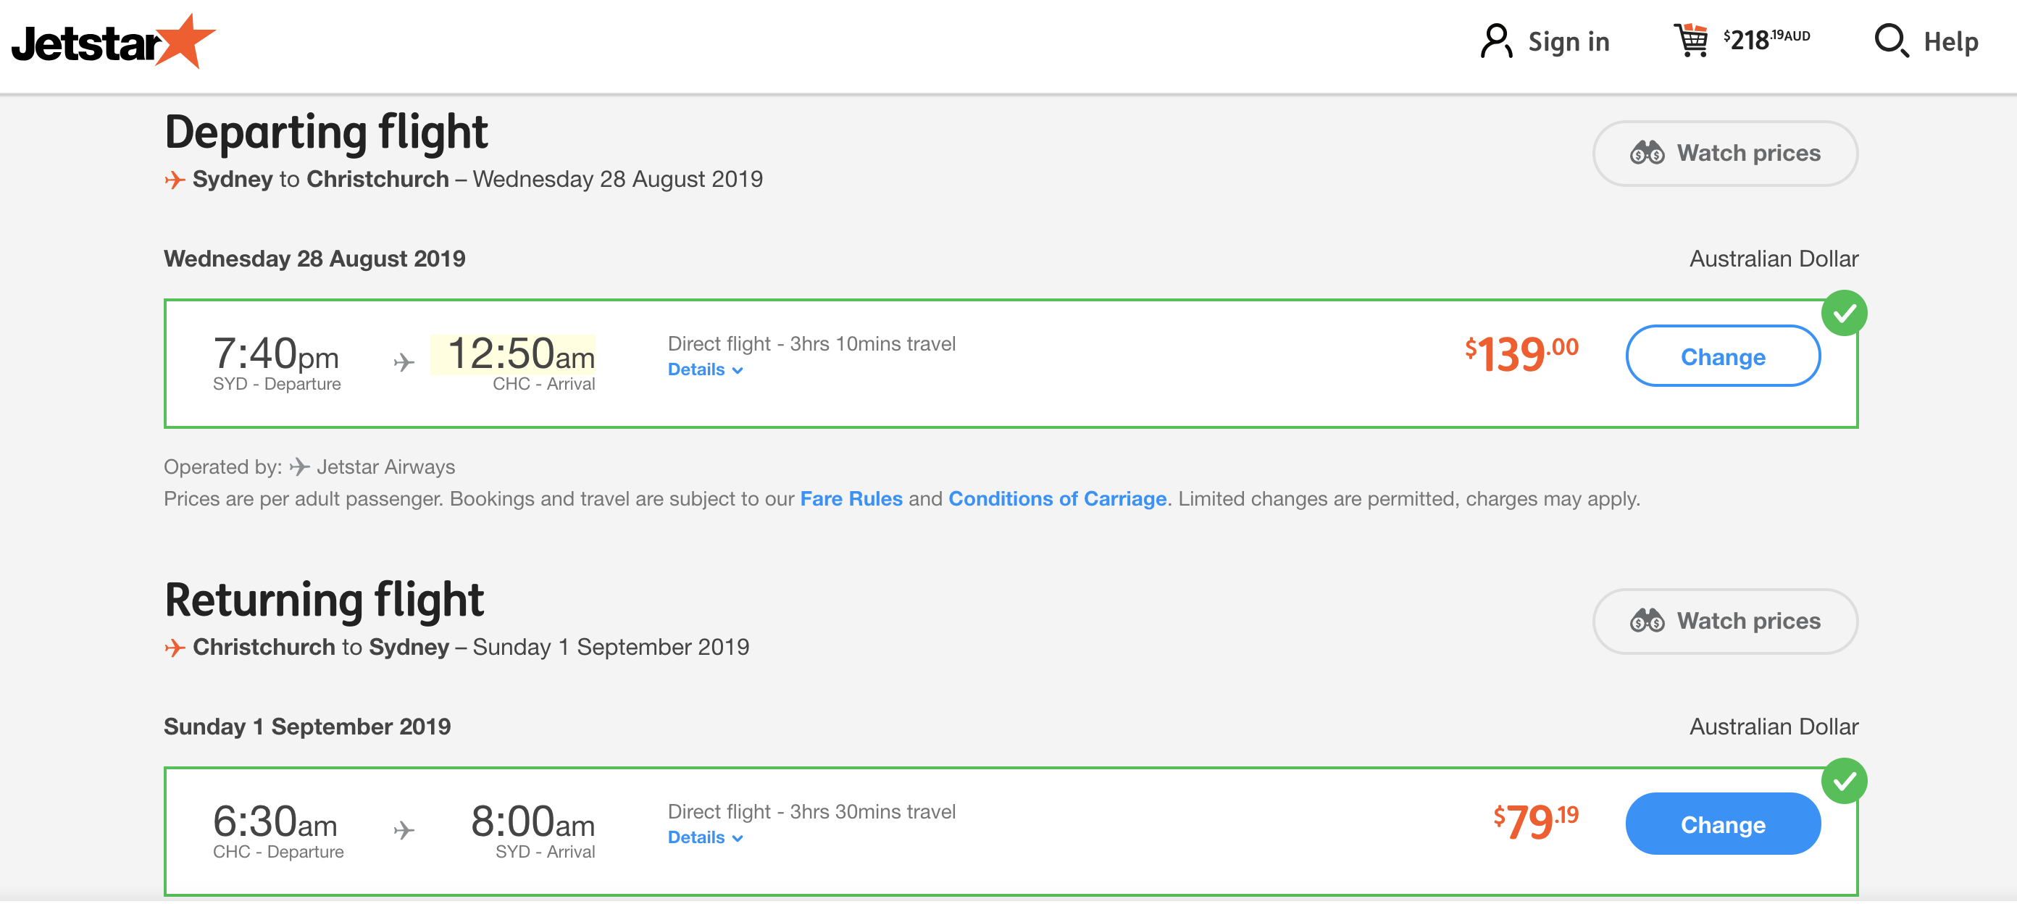Expand Details for the 7:40pm departing flight
Screen dimensions: 2017x904
click(705, 370)
